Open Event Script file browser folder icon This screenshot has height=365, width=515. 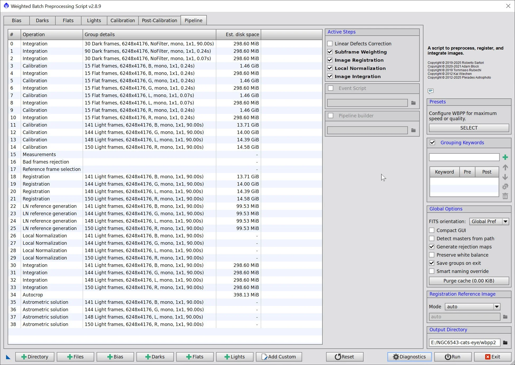tap(413, 103)
